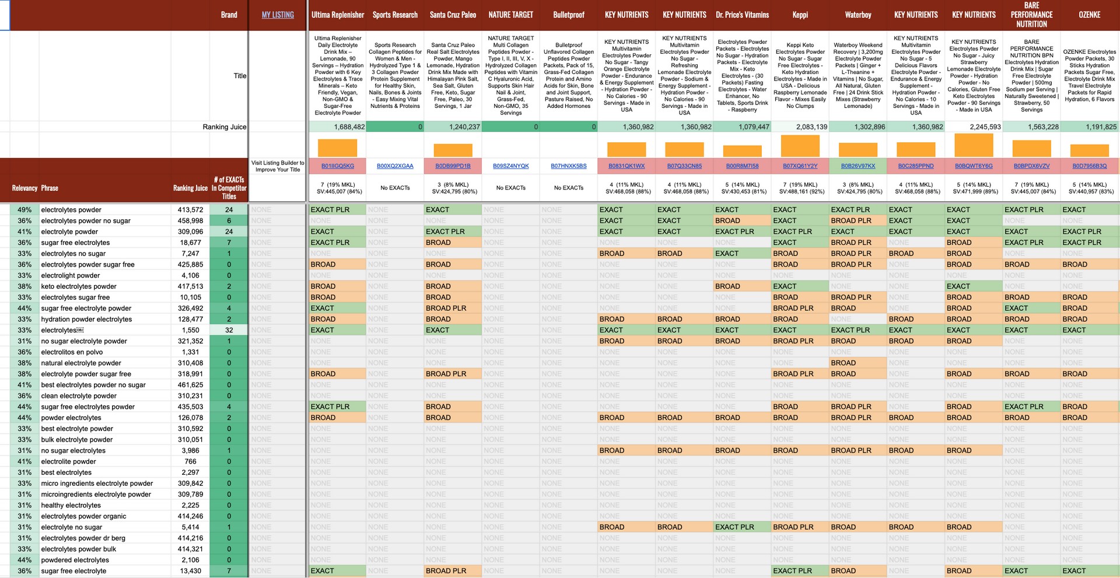
Task: Select the Ultima Replenisher brand header cell
Action: [337, 15]
